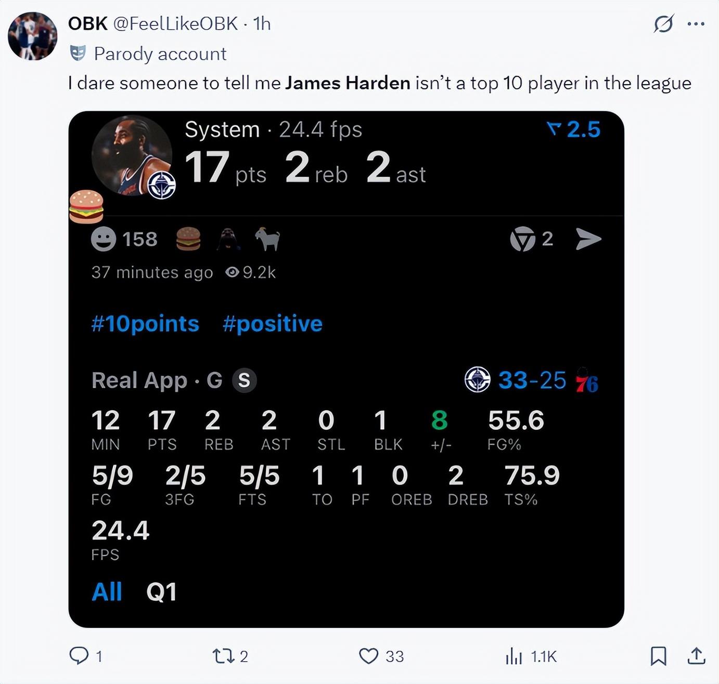This screenshot has width=719, height=684.
Task: Open the @FeelLikeOBK handle link
Action: pyautogui.click(x=175, y=24)
